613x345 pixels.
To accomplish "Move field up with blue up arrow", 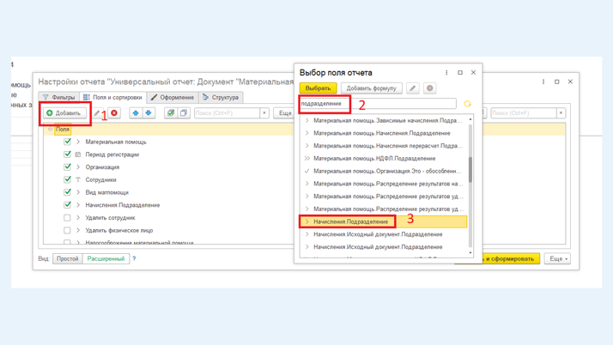I will point(136,113).
